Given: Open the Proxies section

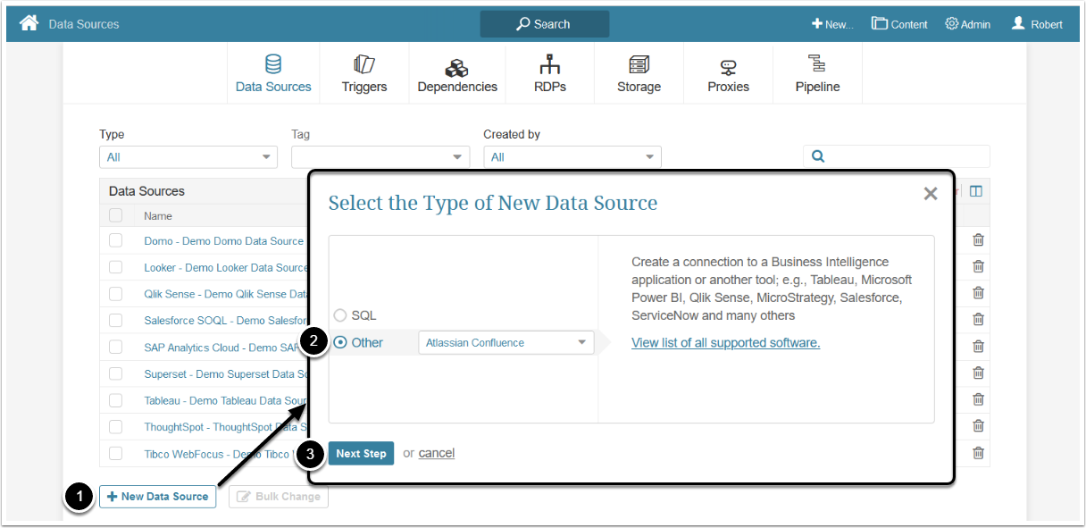Looking at the screenshot, I should [x=728, y=73].
